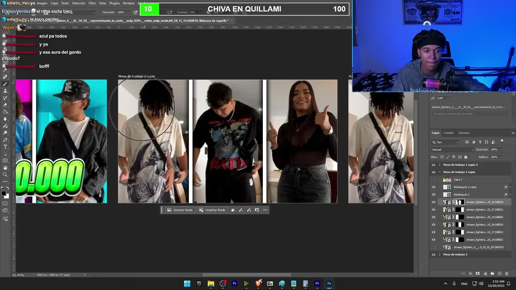Viewport: 516px width, 290px height.
Task: Click the Change Screen Mode icon
Action: (5, 211)
